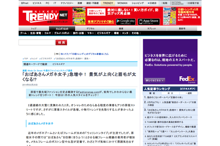The width and height of the screenshot is (220, 146).
Task: Select その他 in the black submenu
Action: click(135, 33)
